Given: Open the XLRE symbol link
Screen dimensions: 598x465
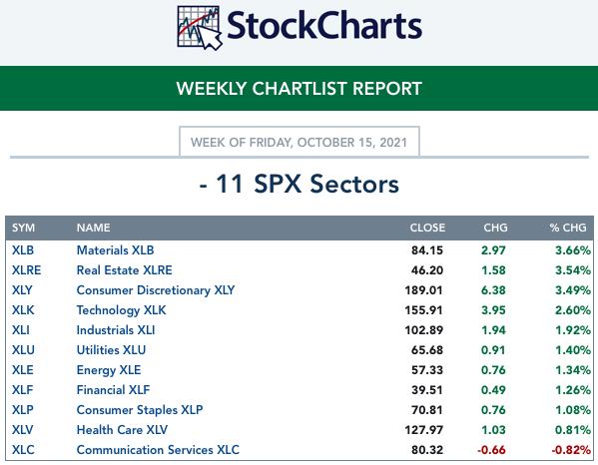Looking at the screenshot, I should [x=26, y=269].
